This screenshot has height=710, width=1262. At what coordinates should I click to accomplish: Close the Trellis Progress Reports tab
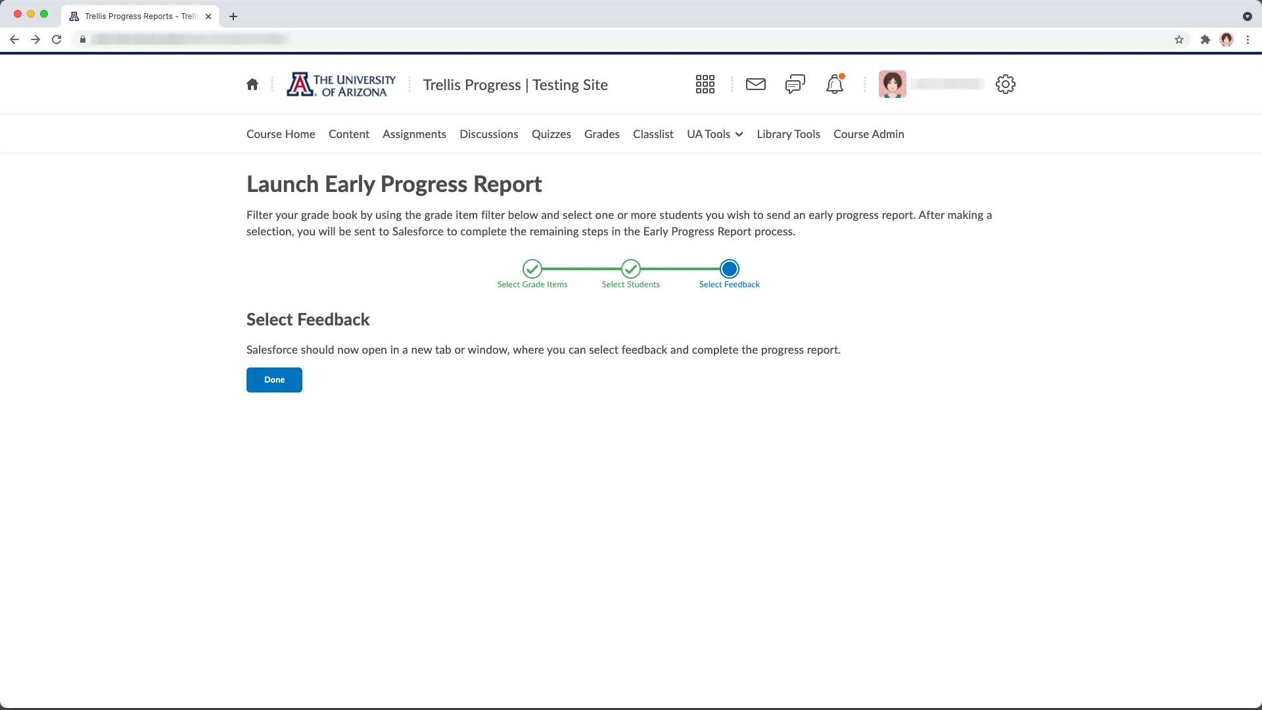click(x=208, y=16)
